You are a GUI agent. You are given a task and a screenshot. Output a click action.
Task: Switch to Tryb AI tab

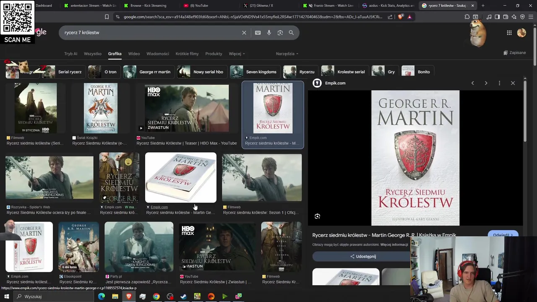coord(70,54)
